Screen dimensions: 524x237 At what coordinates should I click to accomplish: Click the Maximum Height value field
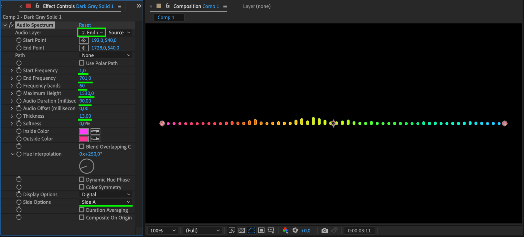coord(87,93)
